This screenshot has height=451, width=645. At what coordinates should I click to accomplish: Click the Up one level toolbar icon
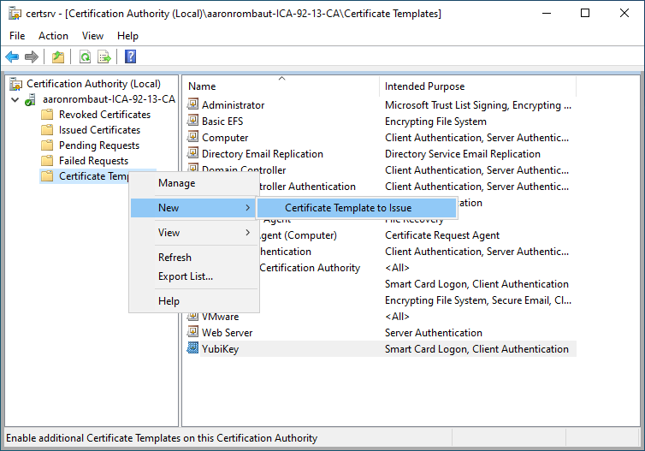[x=57, y=57]
